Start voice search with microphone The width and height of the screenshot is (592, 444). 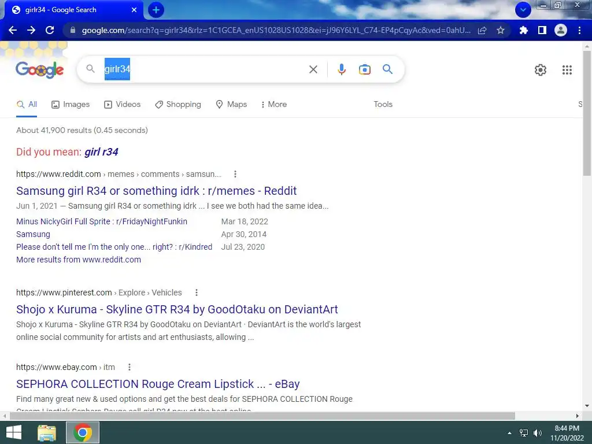pyautogui.click(x=342, y=69)
